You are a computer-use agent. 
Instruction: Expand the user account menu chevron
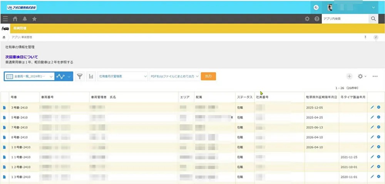pos(373,7)
